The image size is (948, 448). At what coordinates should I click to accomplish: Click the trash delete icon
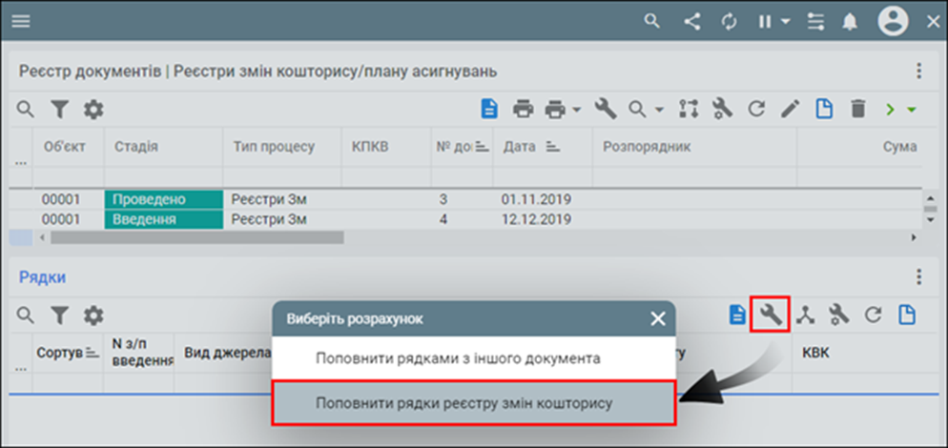[858, 110]
